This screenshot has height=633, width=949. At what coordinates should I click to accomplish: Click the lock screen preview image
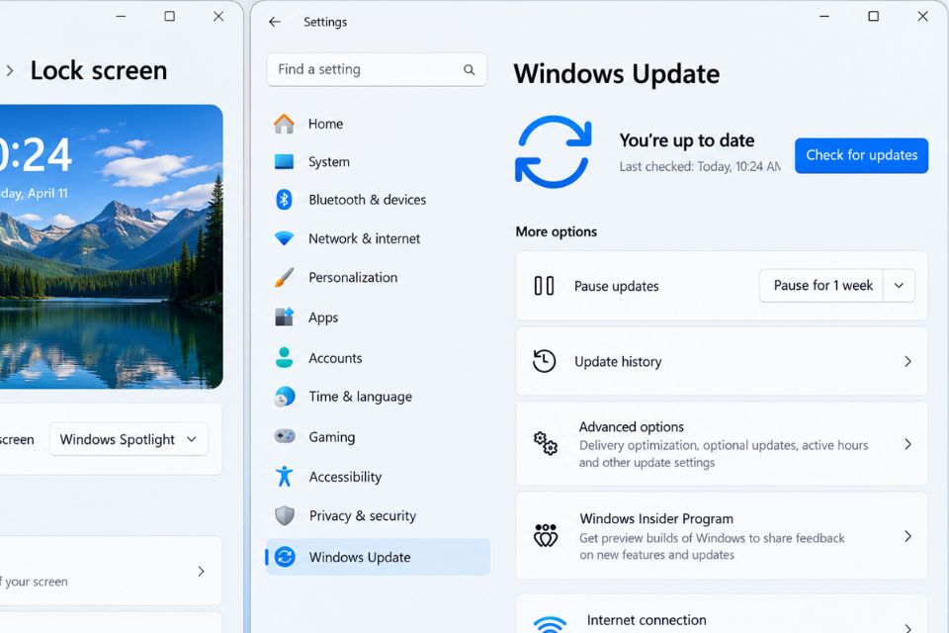[x=112, y=246]
